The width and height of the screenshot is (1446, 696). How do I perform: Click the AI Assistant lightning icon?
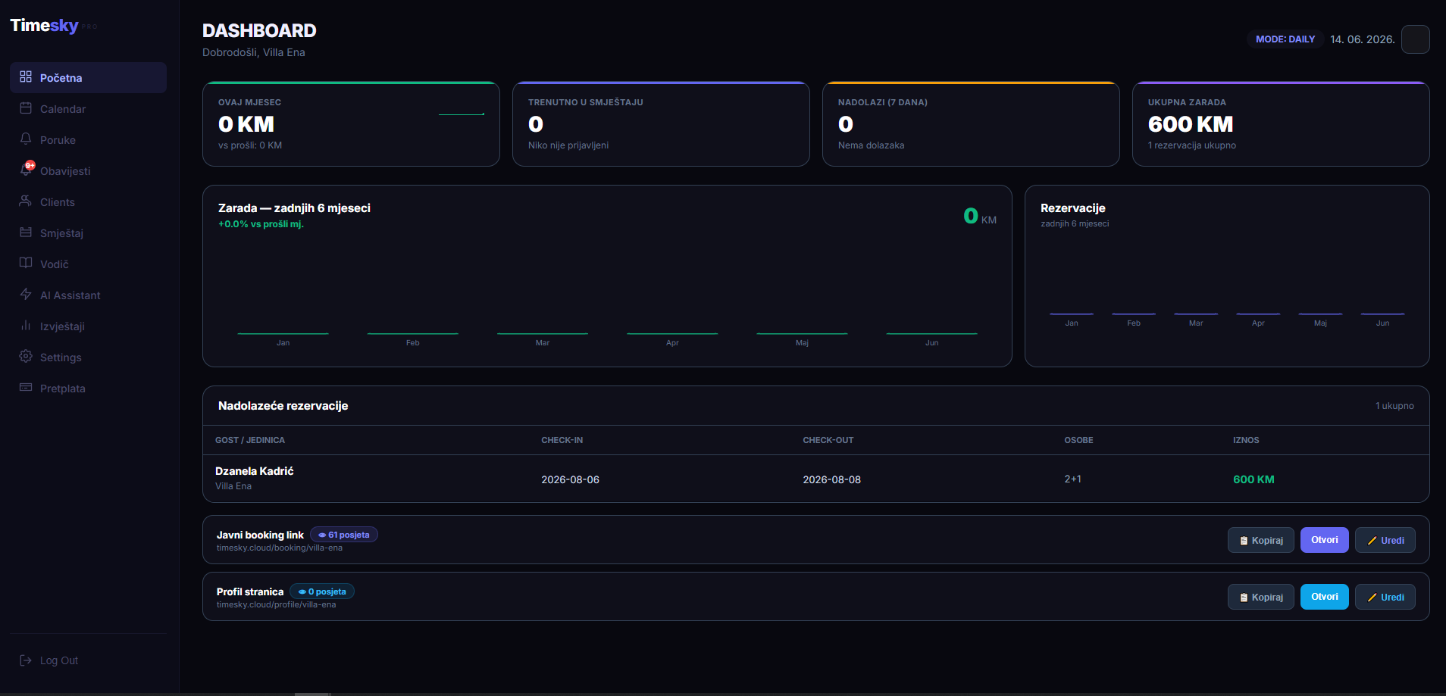pyautogui.click(x=26, y=294)
